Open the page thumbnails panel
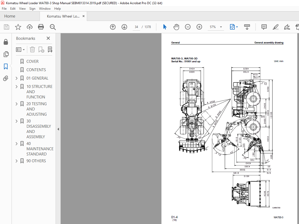This screenshot has width=299, height=224. 6,54
